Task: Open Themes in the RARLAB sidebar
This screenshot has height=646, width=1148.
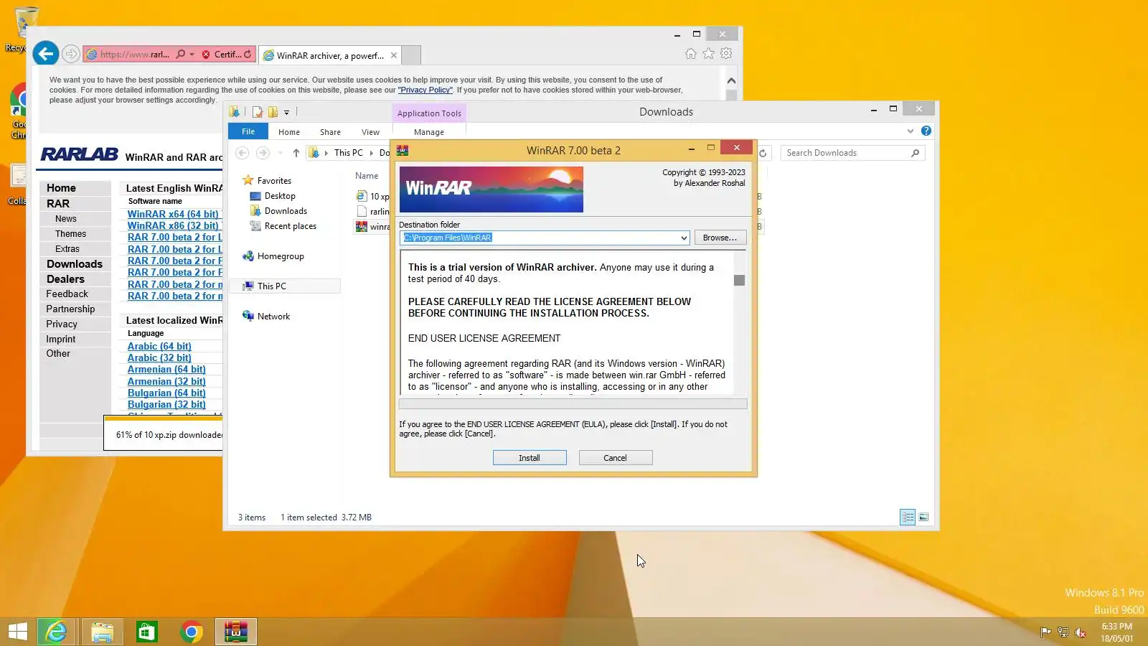Action: (70, 234)
